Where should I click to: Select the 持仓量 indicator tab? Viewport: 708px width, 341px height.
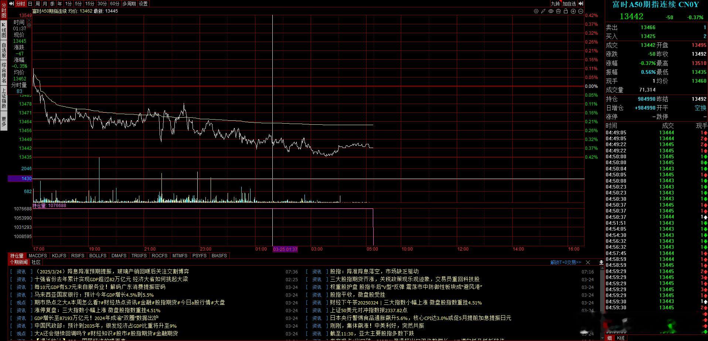[x=17, y=255]
